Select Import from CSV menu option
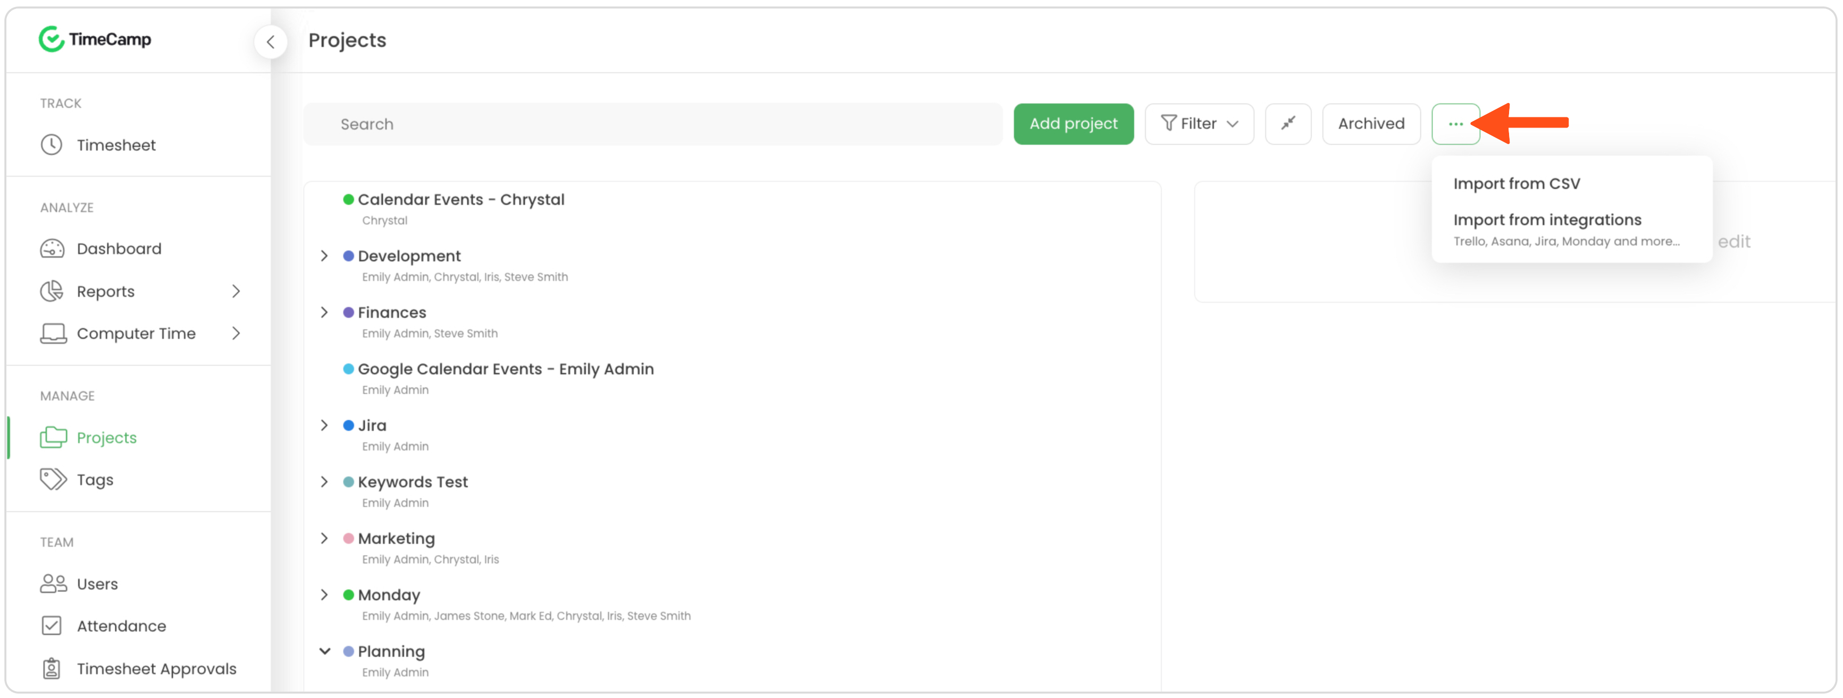Viewport: 1843px width, 698px height. 1516,184
